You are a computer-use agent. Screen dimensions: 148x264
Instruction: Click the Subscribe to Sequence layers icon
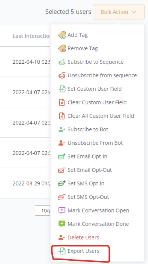coord(62,62)
